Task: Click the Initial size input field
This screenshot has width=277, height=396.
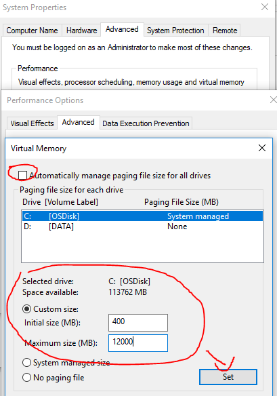Action: coord(138,323)
